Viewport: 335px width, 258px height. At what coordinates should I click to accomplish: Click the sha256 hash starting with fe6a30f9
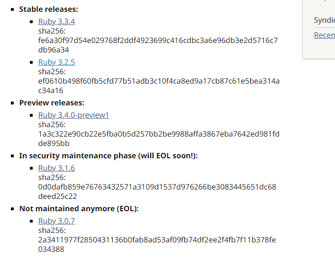(x=158, y=41)
